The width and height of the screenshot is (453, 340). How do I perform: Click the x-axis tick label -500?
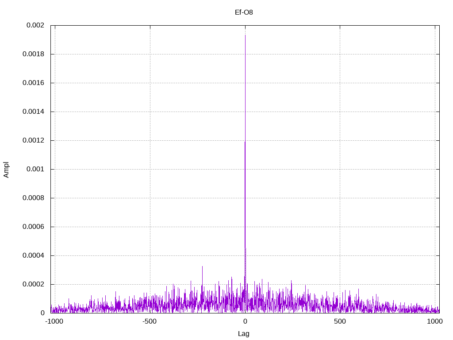(150, 321)
